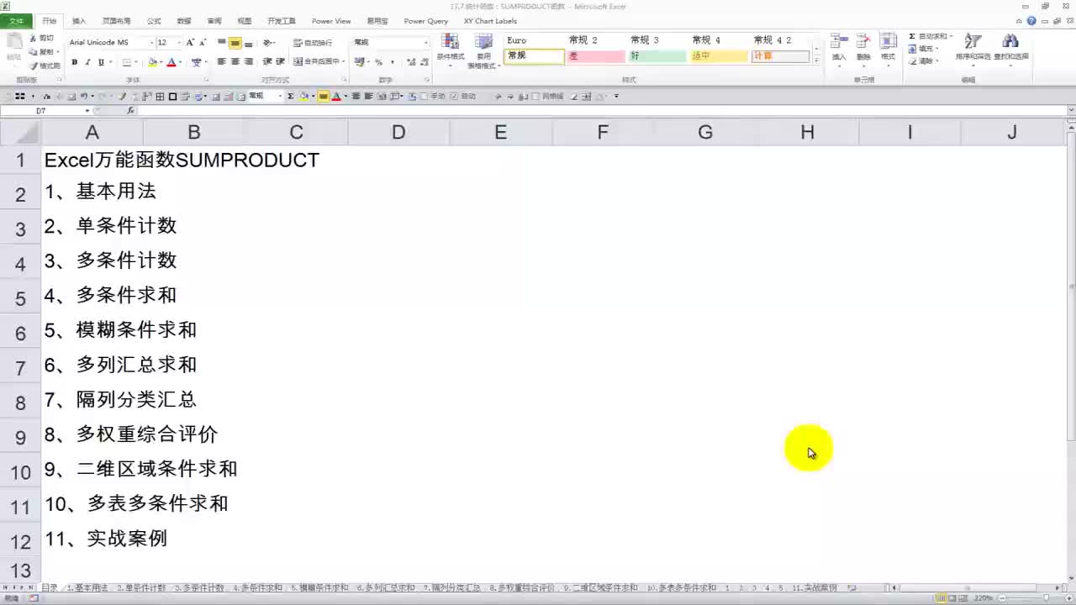1076x605 pixels.
Task: Toggle Wrap Text (自动换行)
Action: tap(312, 43)
